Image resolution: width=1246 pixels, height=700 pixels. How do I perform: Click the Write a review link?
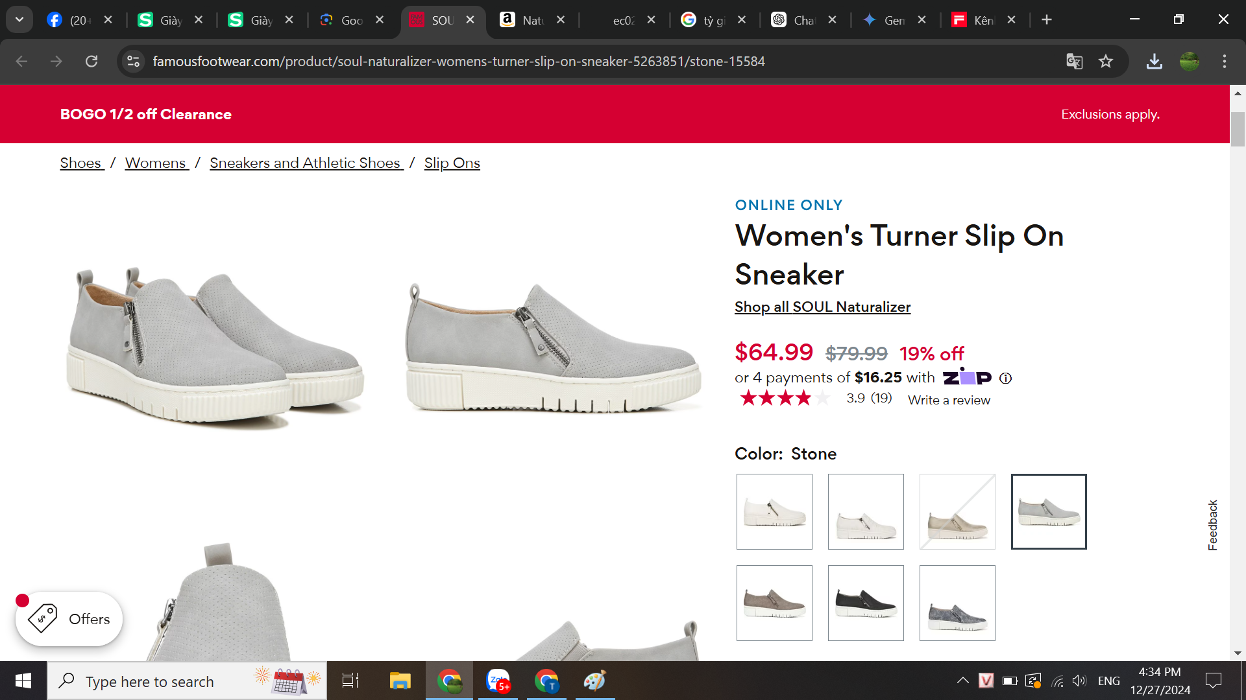[x=949, y=401]
